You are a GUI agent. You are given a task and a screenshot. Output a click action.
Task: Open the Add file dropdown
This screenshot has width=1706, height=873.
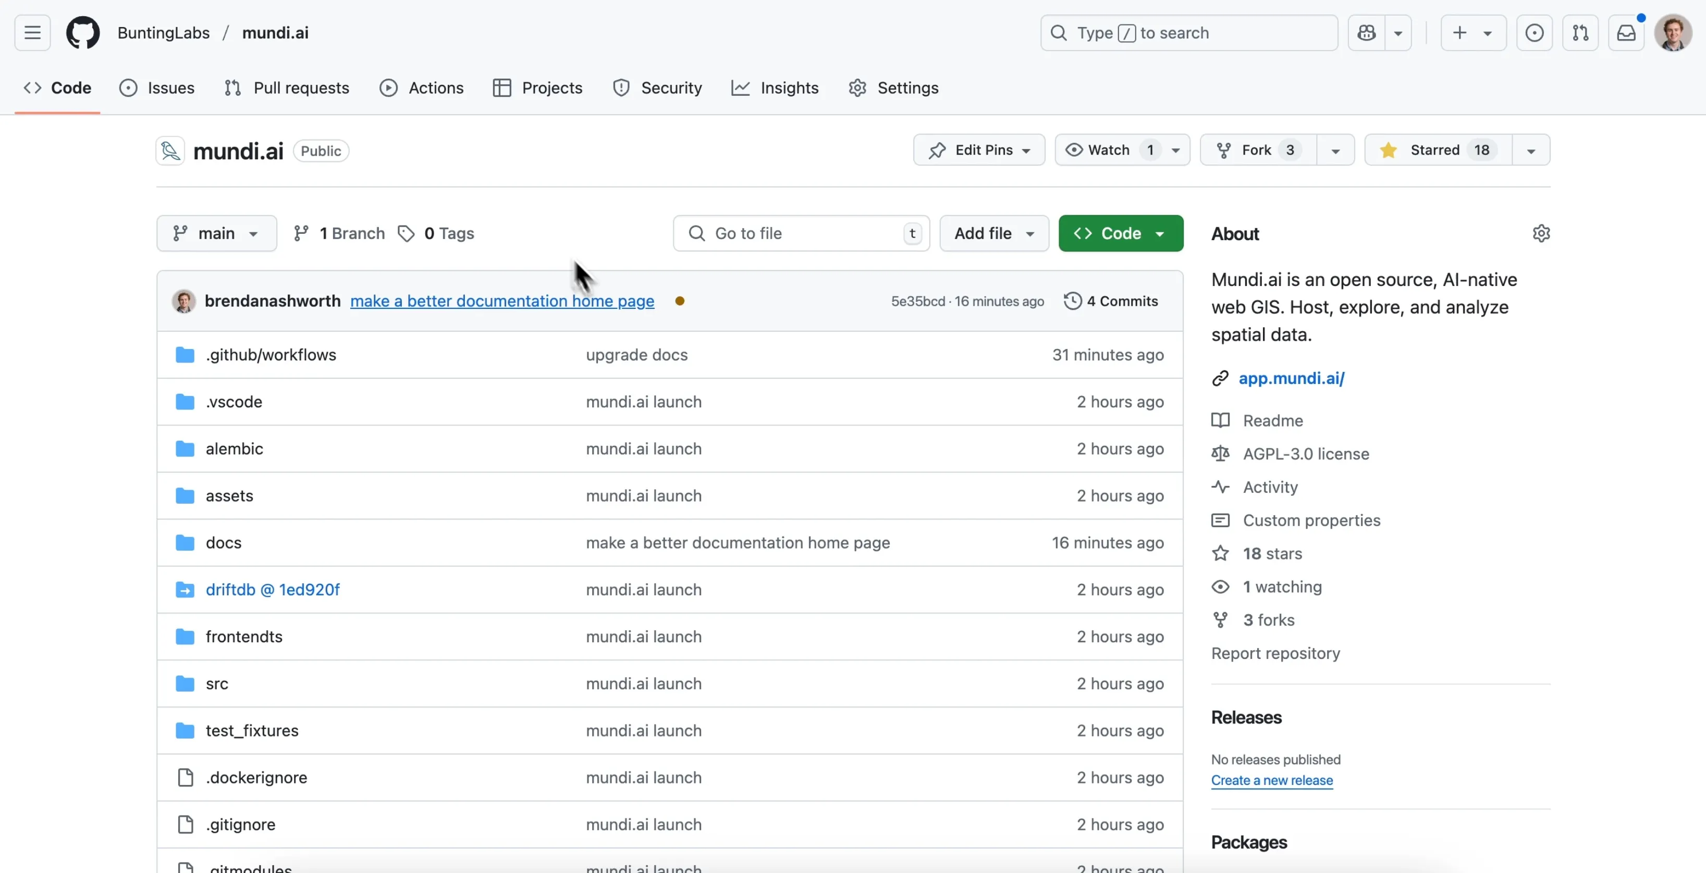tap(994, 234)
